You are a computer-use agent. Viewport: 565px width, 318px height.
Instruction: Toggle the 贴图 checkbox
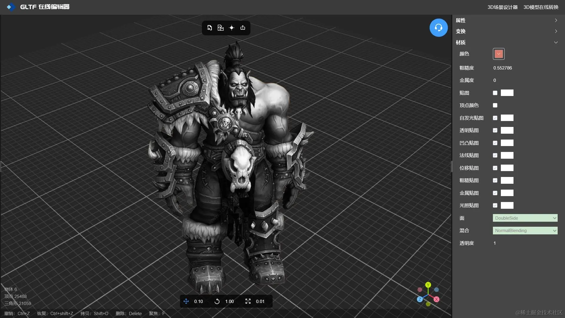[x=495, y=93]
